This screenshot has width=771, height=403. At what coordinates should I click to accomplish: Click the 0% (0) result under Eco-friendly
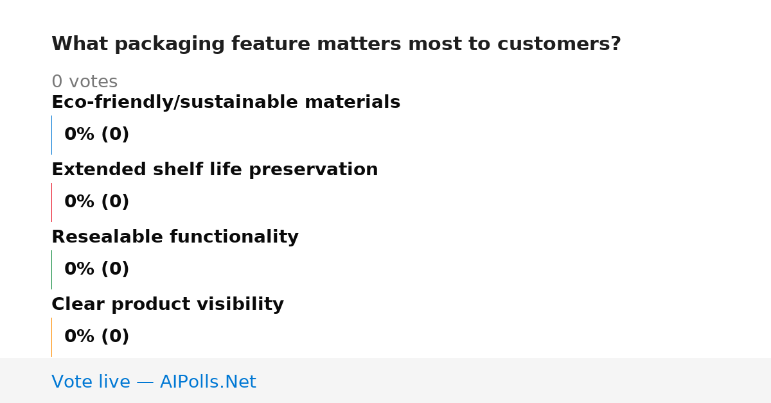[96, 135]
